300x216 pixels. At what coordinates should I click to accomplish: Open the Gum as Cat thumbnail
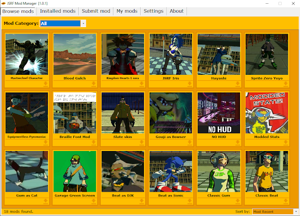pos(27,171)
